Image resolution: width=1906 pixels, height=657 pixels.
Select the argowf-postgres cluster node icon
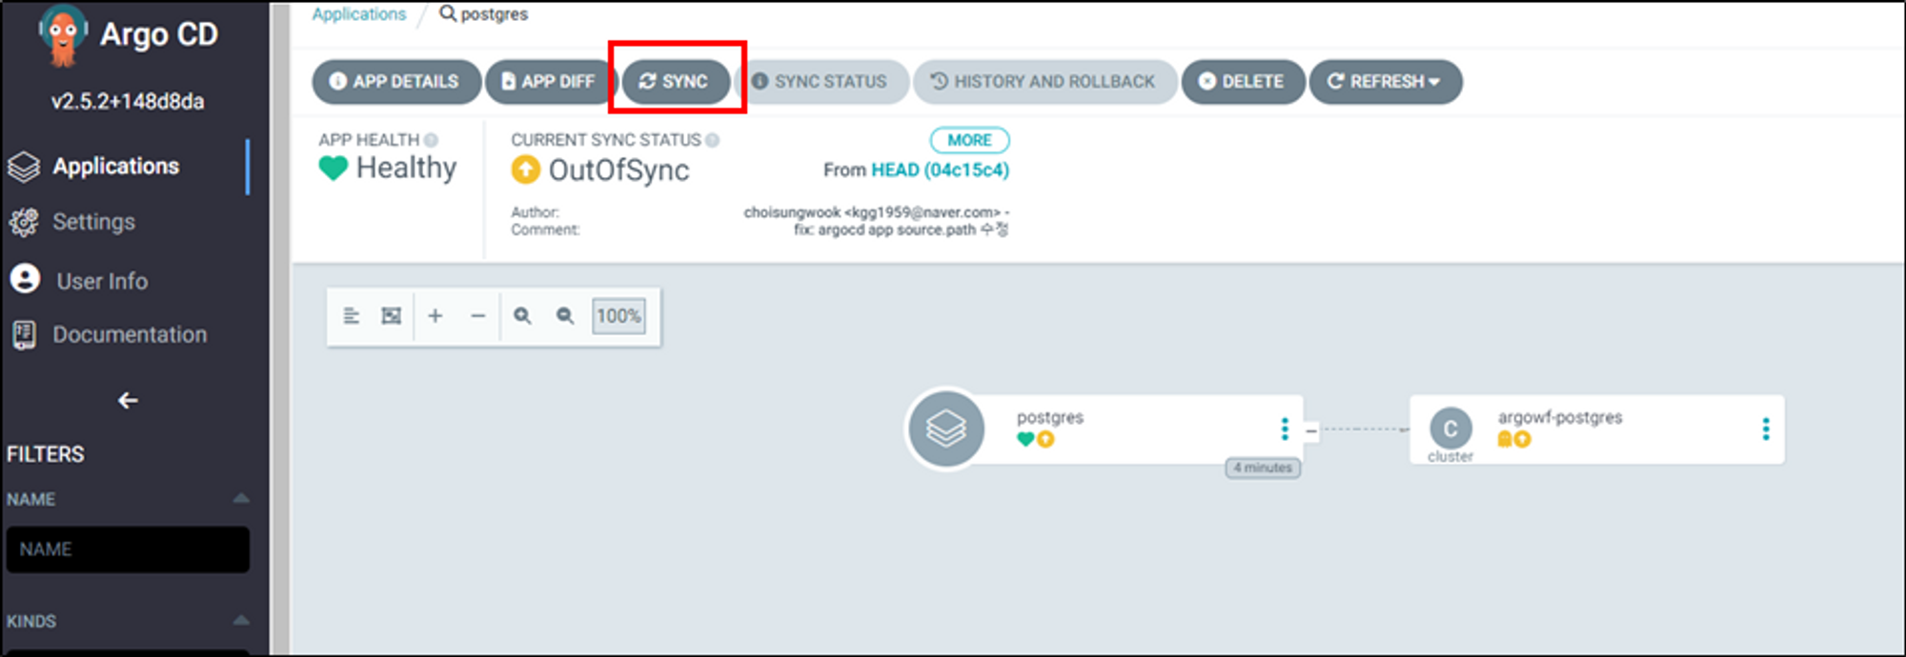(x=1450, y=428)
